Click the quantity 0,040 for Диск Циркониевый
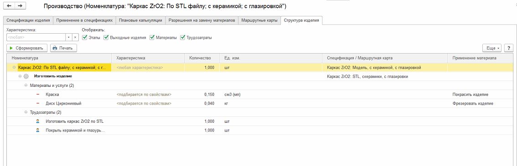This screenshot has height=166, width=517. (x=209, y=104)
